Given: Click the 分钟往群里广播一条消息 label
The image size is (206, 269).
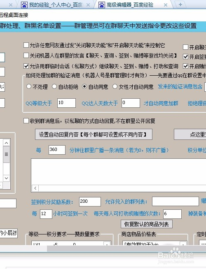Looking at the screenshot, I should tap(119, 150).
